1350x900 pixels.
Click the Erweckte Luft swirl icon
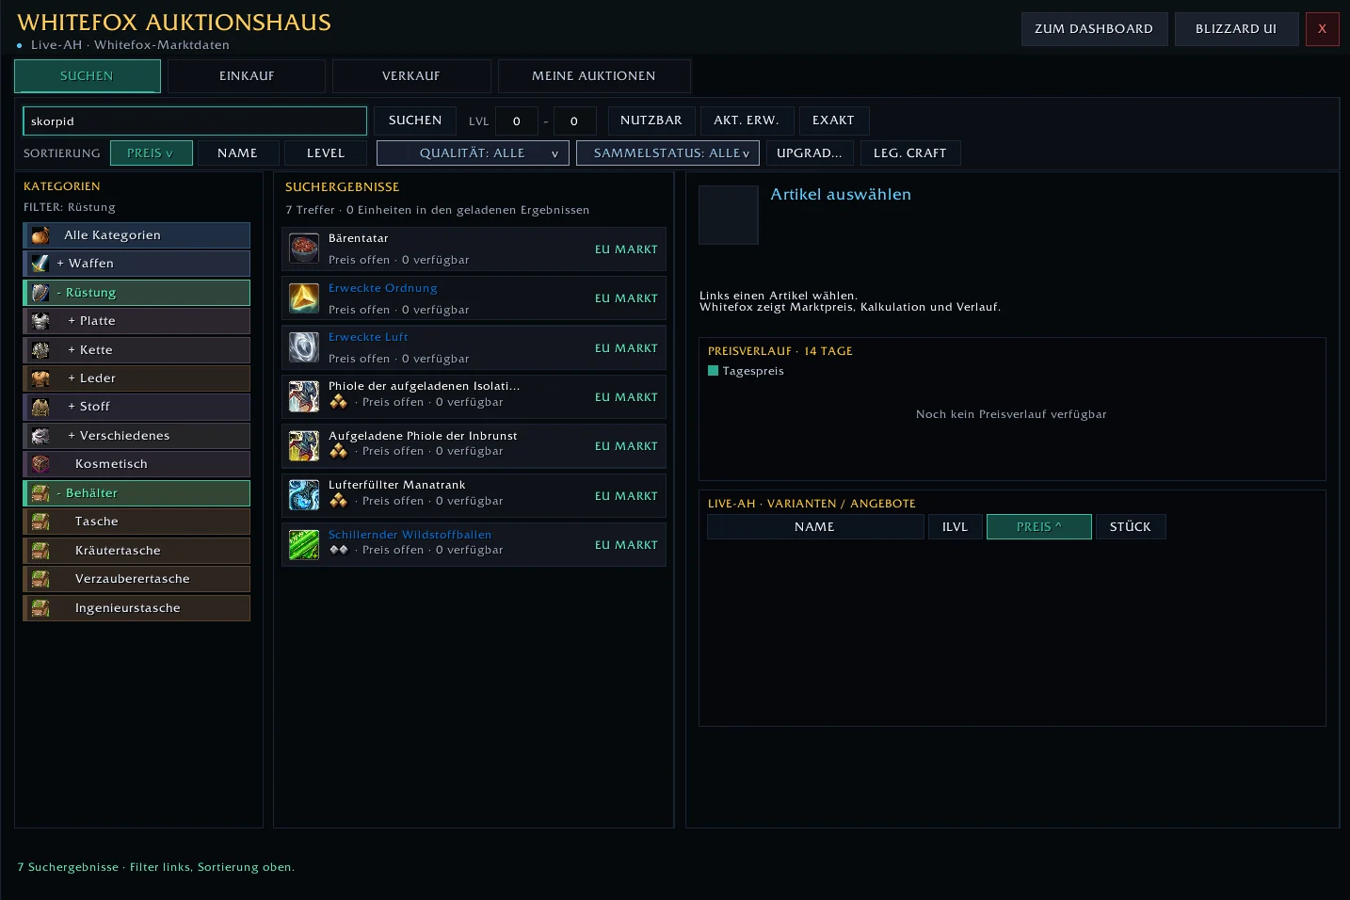[304, 347]
